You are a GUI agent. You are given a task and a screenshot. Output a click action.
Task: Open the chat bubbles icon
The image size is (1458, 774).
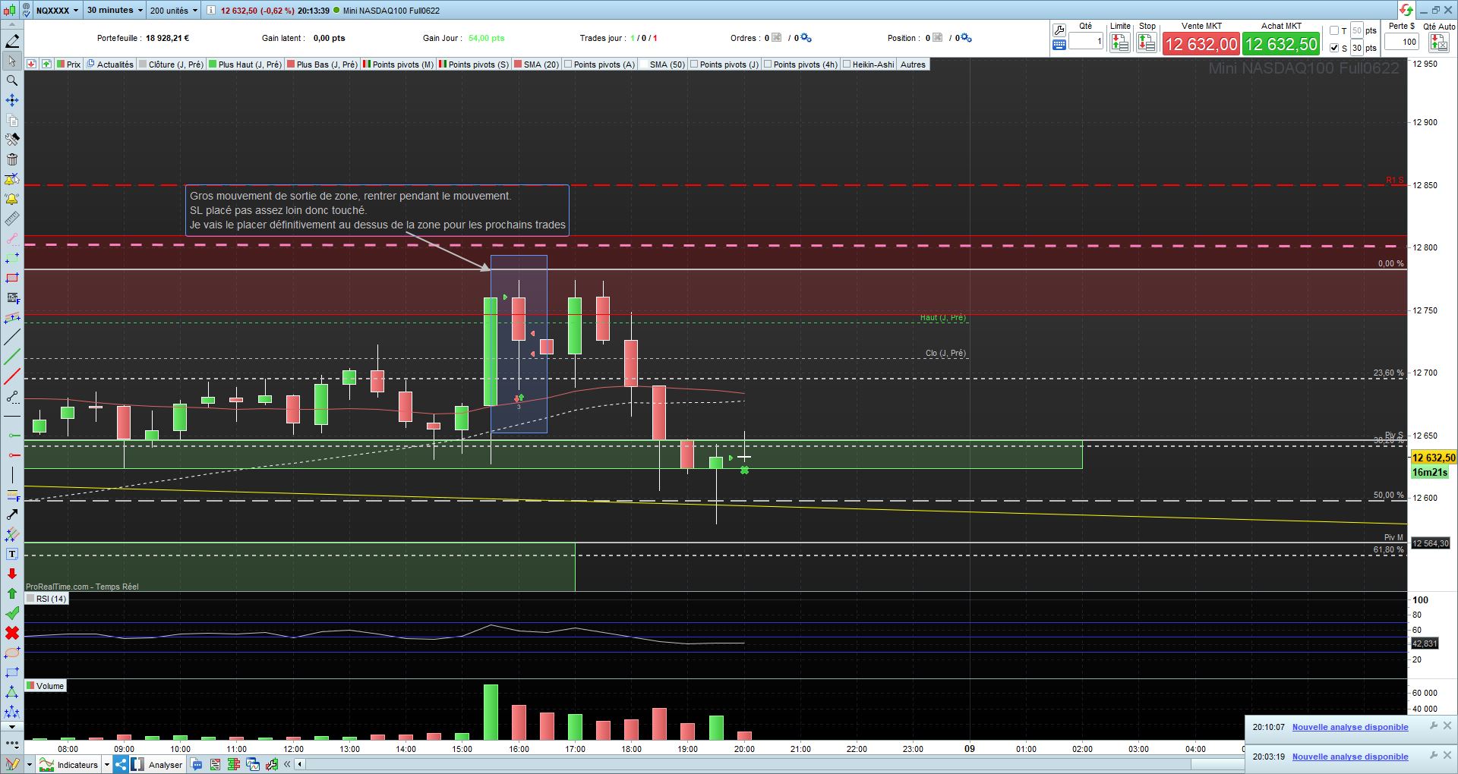197,764
